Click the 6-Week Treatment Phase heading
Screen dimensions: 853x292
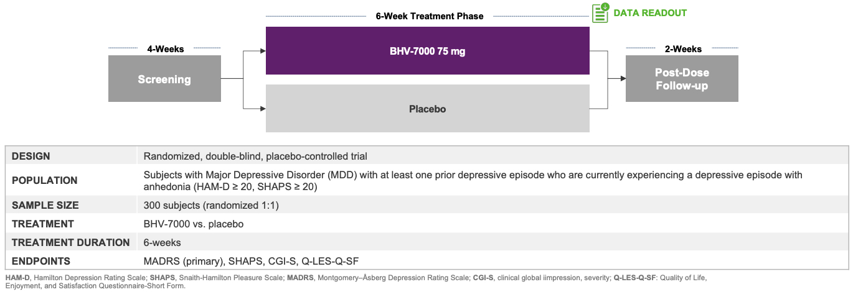(x=429, y=16)
